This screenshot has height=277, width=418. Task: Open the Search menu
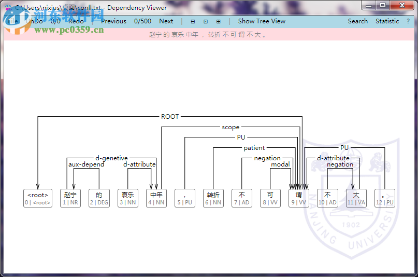point(358,21)
